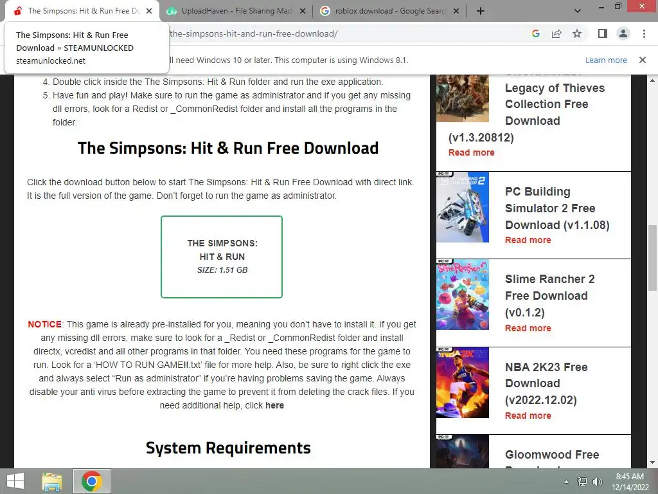Click the steamunlocked.net tooltip text
Image resolution: width=658 pixels, height=494 pixels.
(x=51, y=61)
